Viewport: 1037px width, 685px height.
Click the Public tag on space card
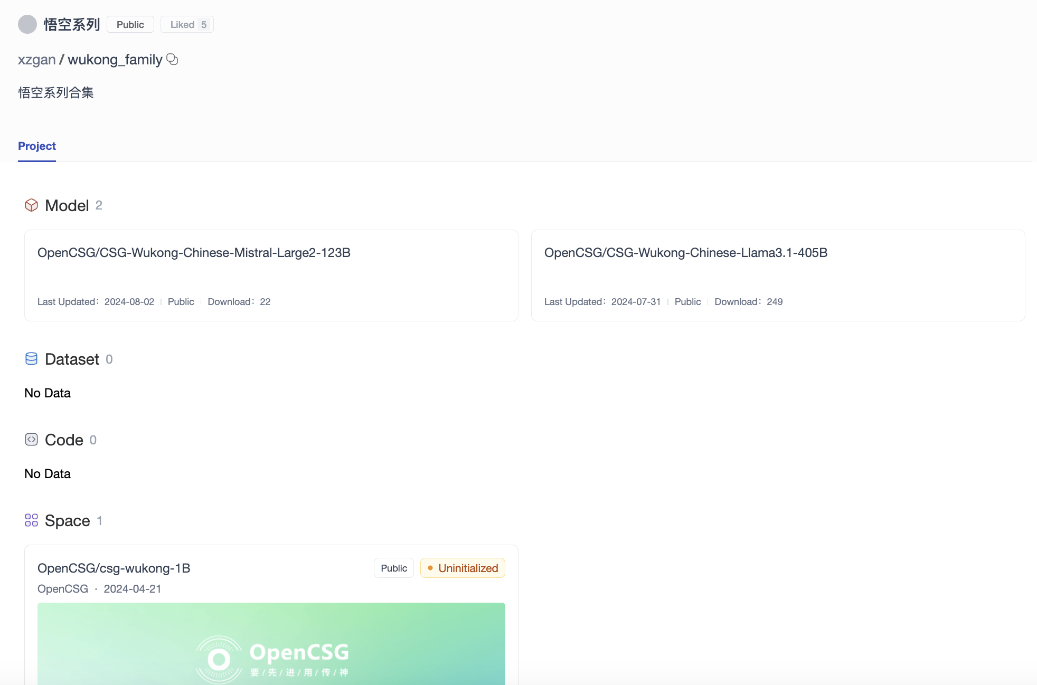393,568
